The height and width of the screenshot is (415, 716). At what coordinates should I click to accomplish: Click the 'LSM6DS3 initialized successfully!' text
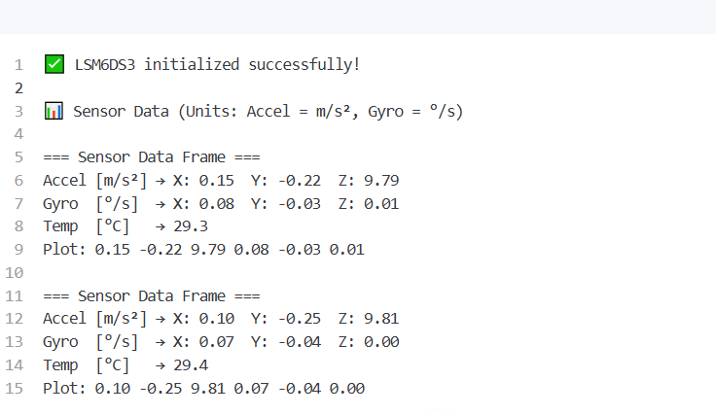click(217, 65)
